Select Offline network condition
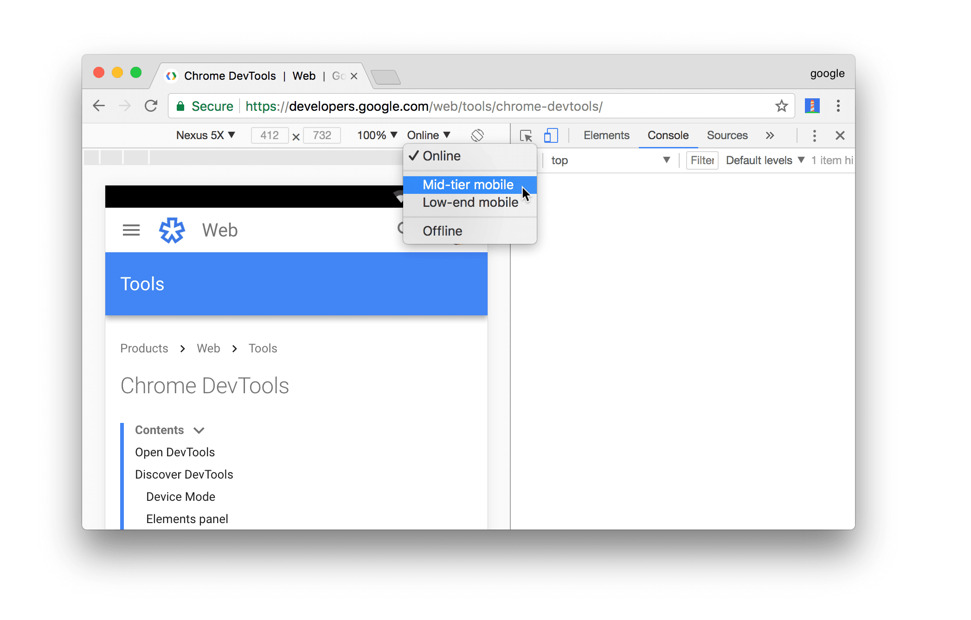Screen dimensions: 971x620 click(x=442, y=231)
